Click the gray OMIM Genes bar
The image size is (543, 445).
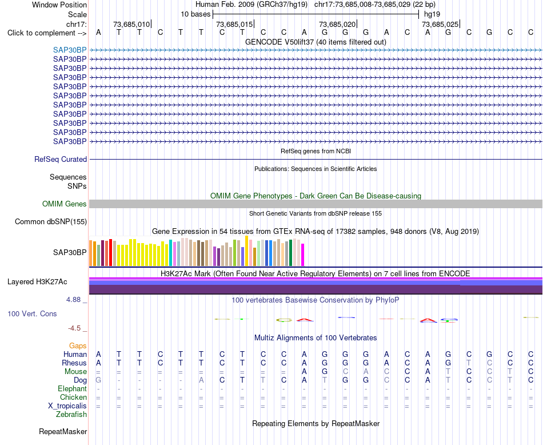click(316, 204)
